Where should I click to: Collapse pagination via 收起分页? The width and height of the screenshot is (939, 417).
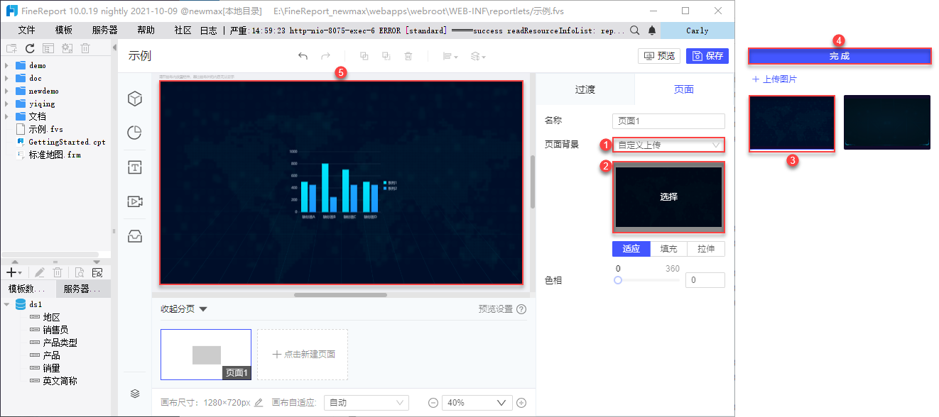point(183,309)
